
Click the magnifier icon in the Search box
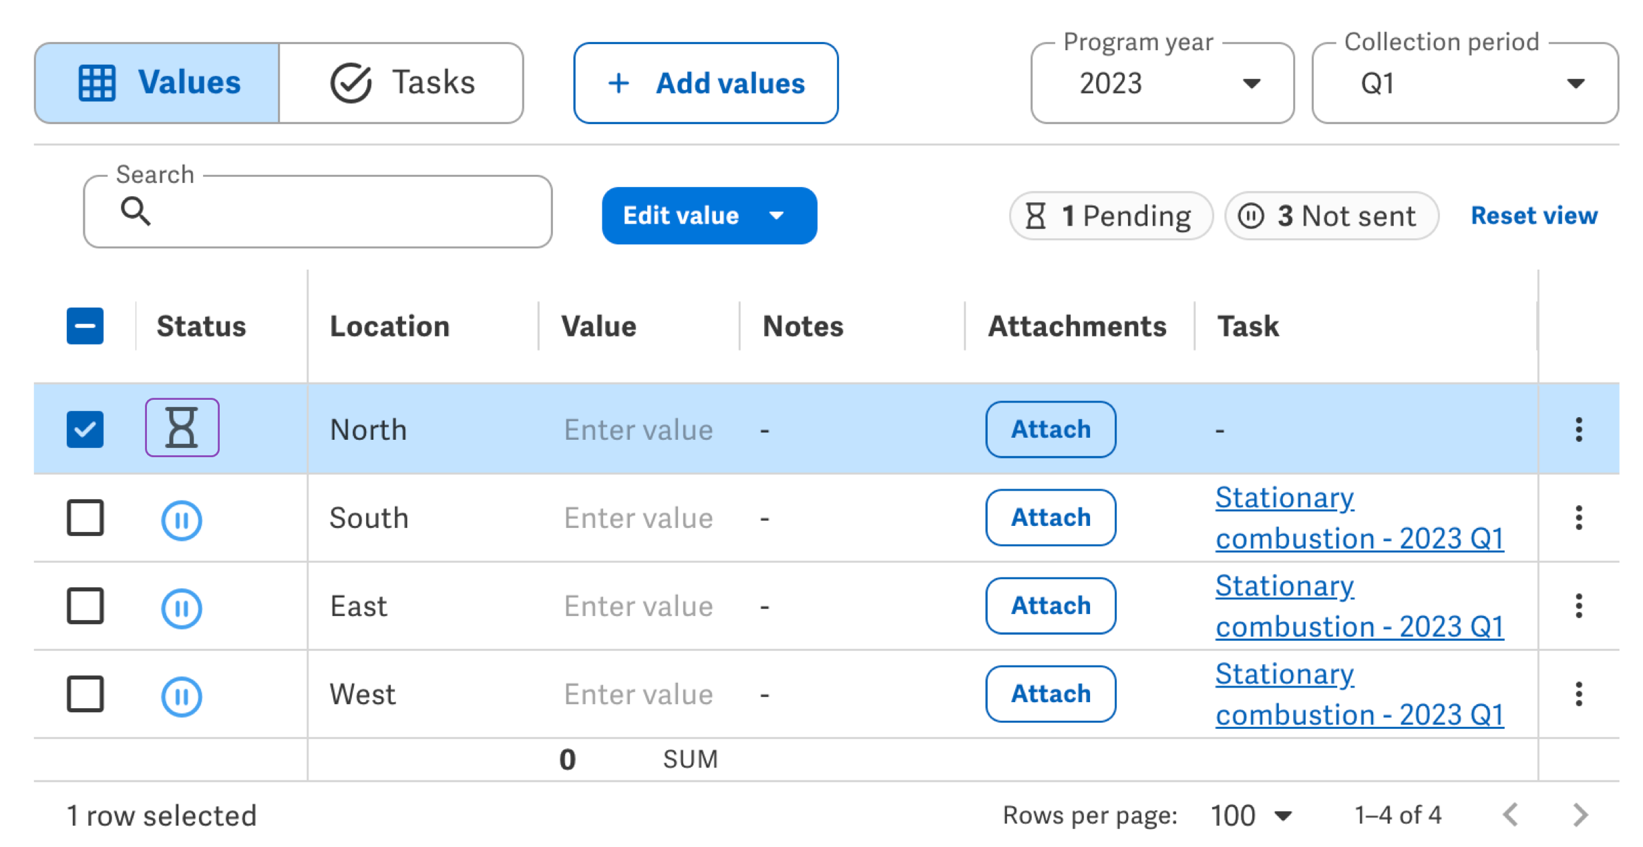pos(136,212)
